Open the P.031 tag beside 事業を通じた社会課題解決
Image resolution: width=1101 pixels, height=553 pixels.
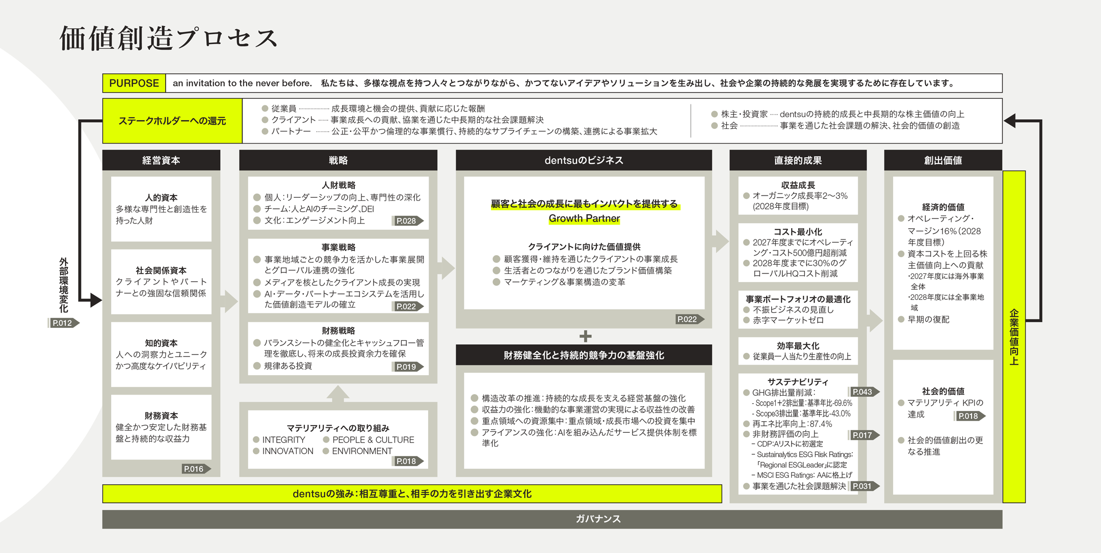click(863, 486)
